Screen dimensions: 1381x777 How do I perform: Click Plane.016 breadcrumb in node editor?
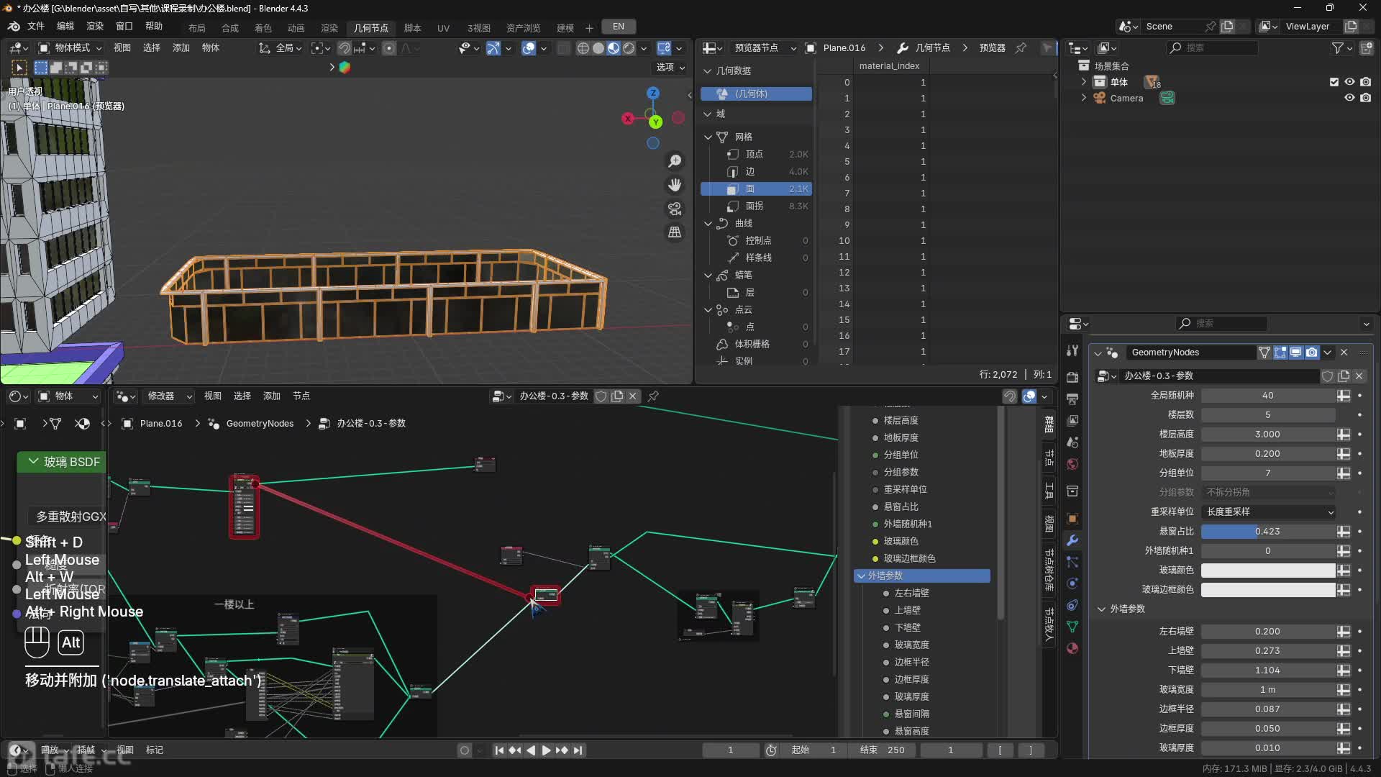tap(161, 424)
